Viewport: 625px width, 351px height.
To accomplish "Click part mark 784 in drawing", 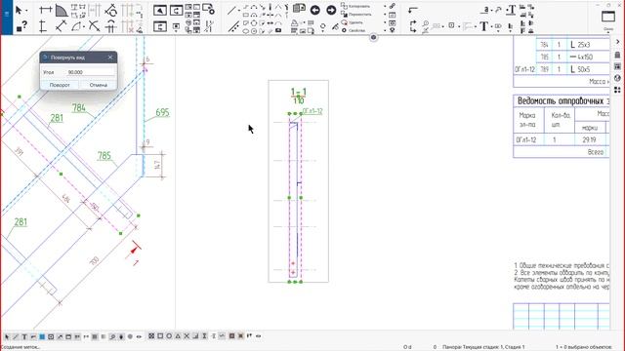I will [x=79, y=108].
